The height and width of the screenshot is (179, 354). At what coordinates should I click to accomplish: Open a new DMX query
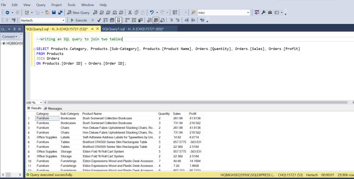[x=108, y=13]
